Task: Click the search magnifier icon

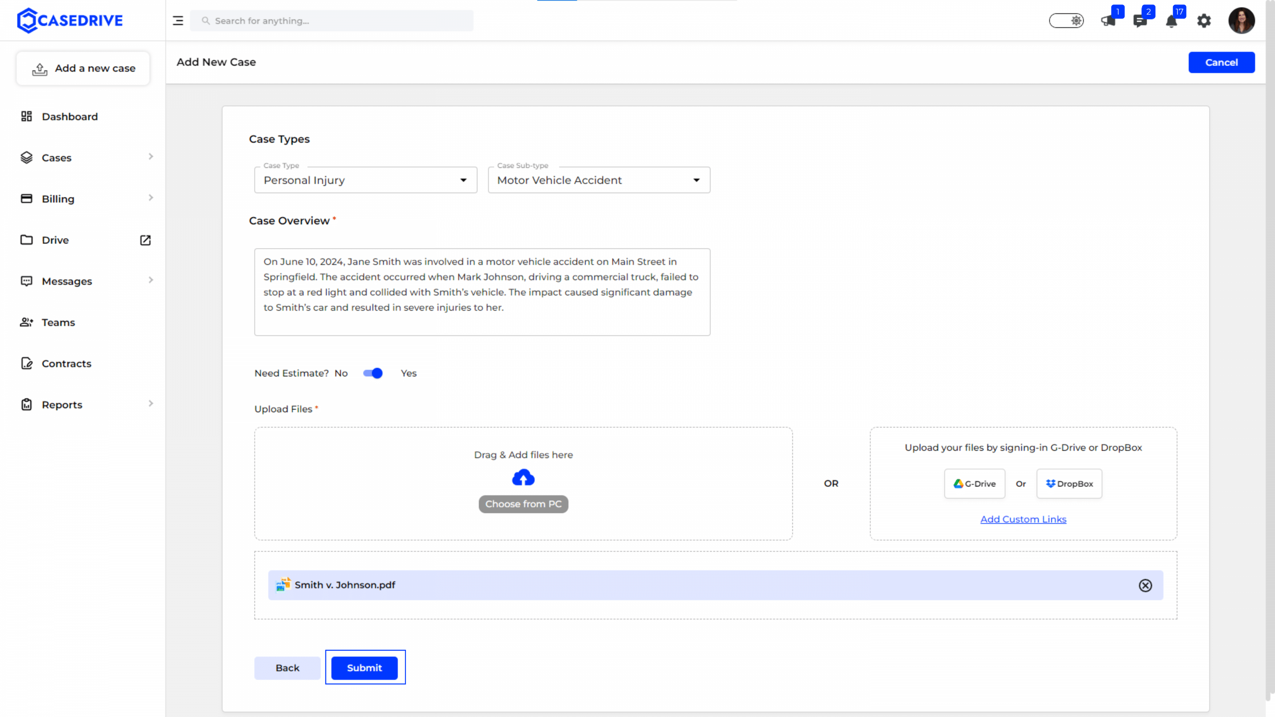Action: pyautogui.click(x=205, y=21)
